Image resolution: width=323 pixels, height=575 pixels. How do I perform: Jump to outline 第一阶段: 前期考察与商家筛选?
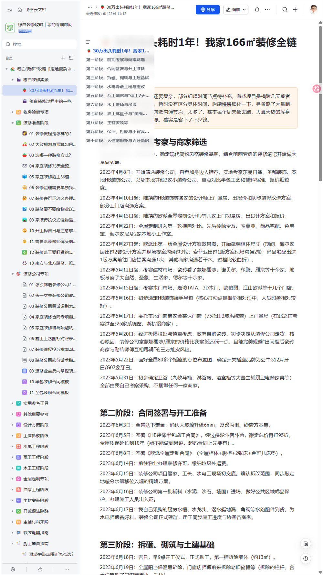pyautogui.click(x=115, y=60)
